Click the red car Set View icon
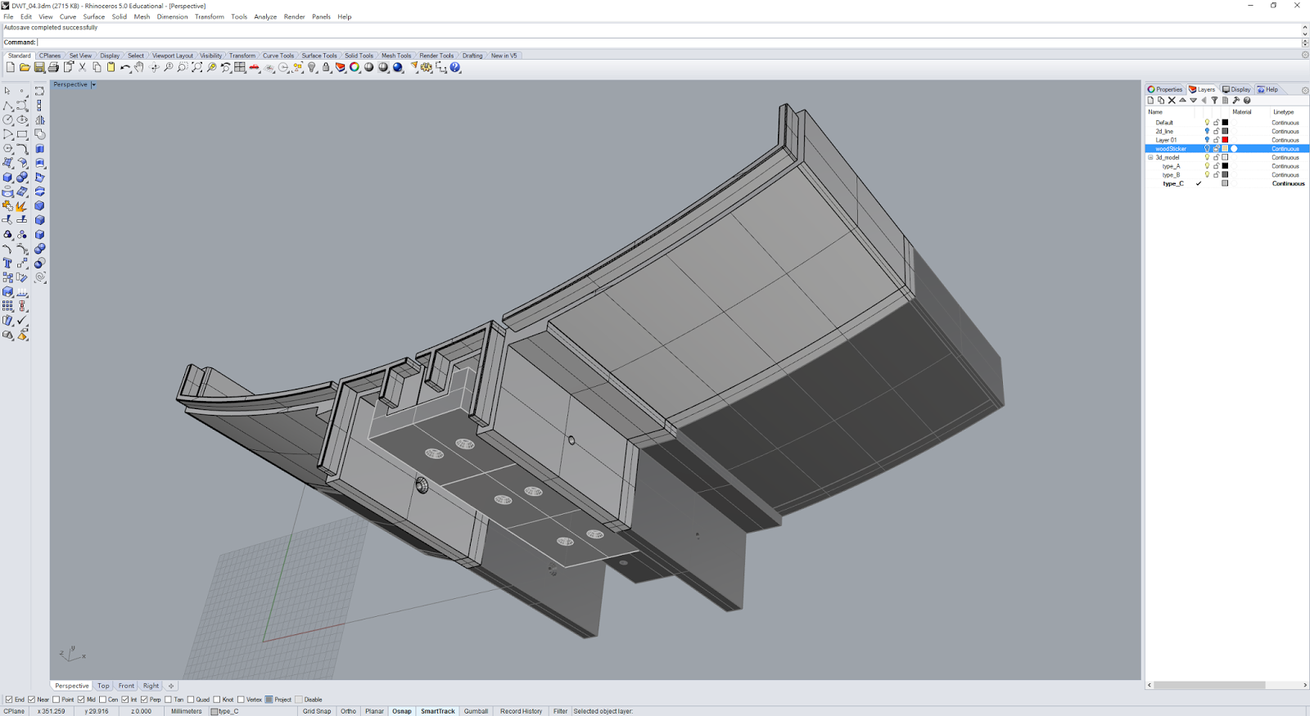This screenshot has height=716, width=1310. [255, 68]
